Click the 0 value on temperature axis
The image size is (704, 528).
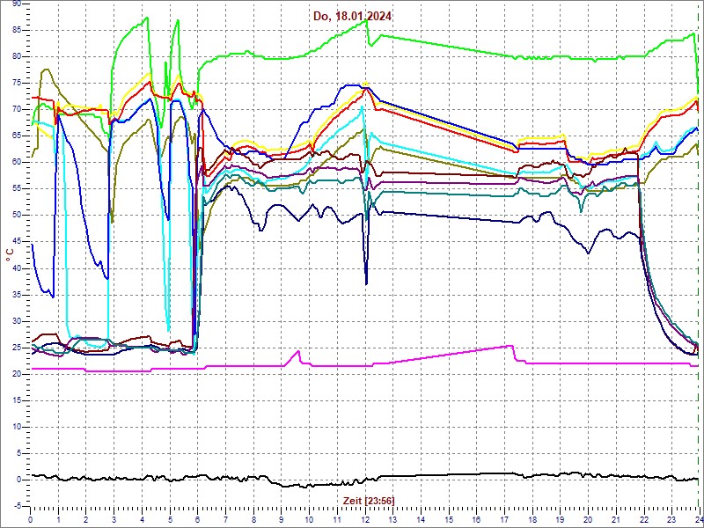click(x=18, y=480)
